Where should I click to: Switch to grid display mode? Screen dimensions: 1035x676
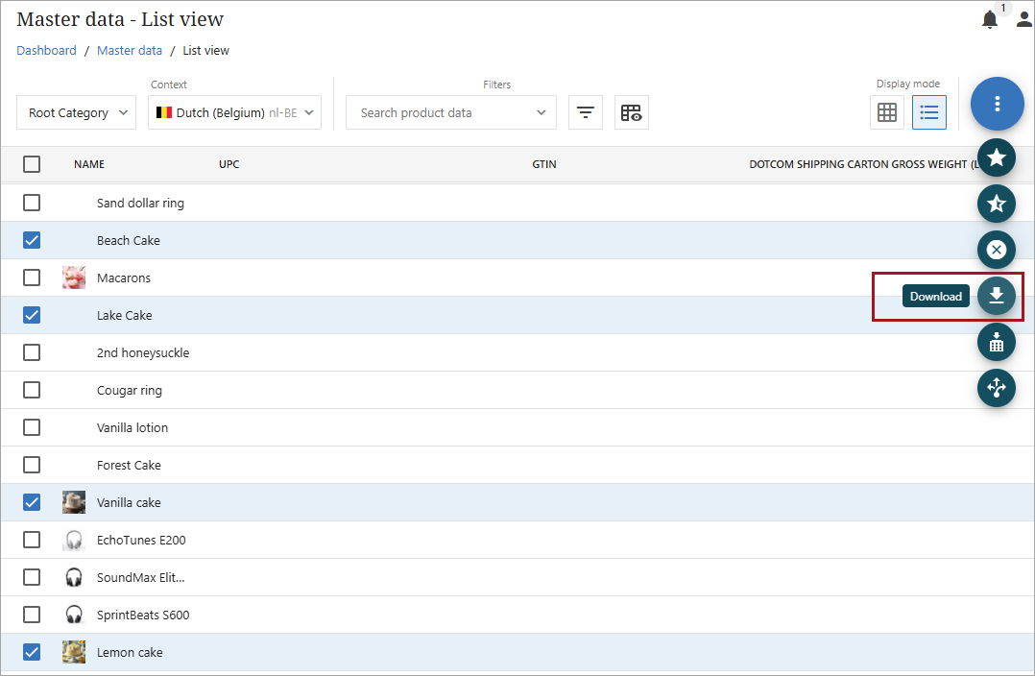tap(887, 112)
